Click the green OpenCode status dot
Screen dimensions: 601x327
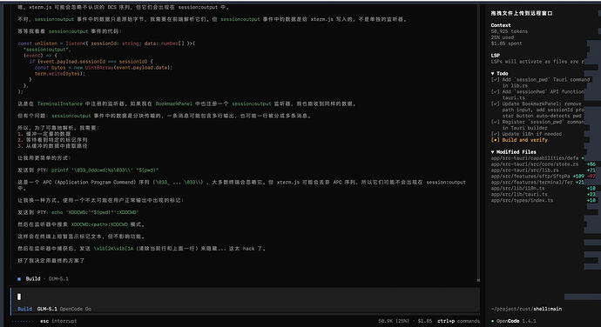pyautogui.click(x=492, y=321)
